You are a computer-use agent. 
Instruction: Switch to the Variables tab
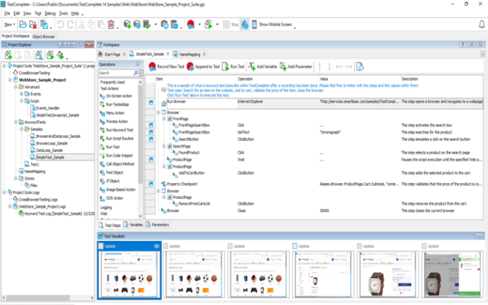135,224
